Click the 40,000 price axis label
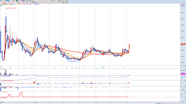This screenshot has width=186, height=104. (183, 31)
